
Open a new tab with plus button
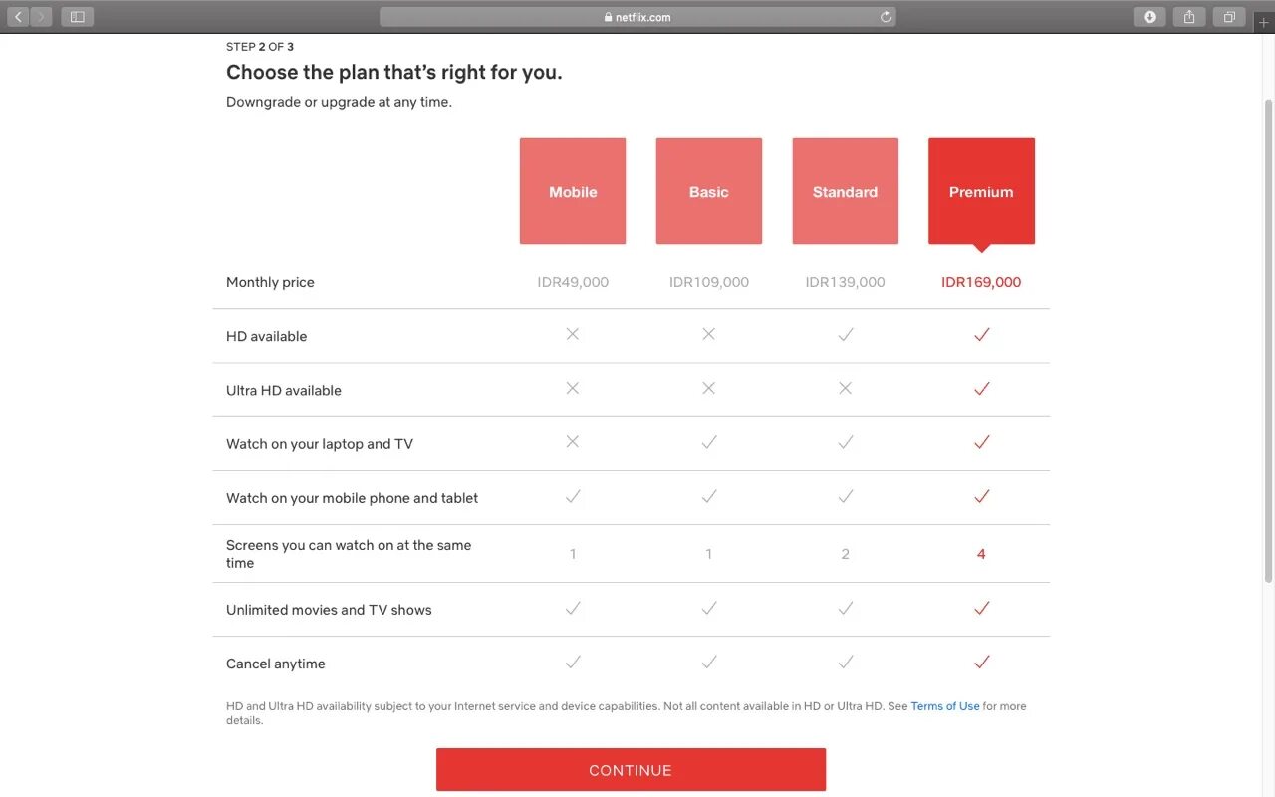[x=1264, y=21]
